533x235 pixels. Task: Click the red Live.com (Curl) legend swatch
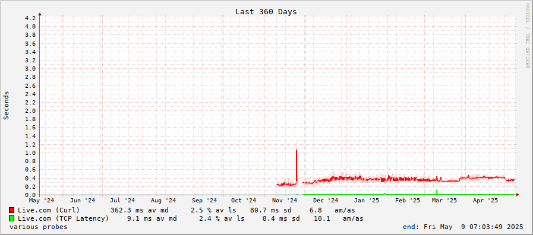pos(11,210)
